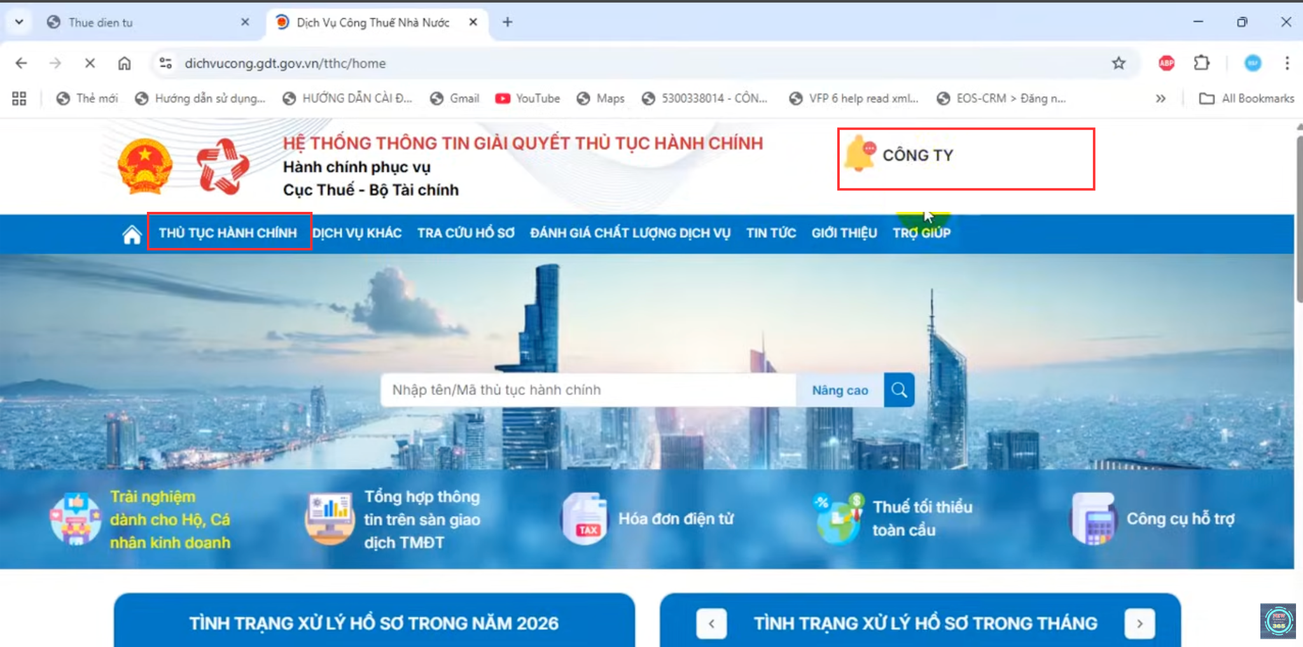
Task: Open TRA CỨU HỒ SƠ menu
Action: 466,233
